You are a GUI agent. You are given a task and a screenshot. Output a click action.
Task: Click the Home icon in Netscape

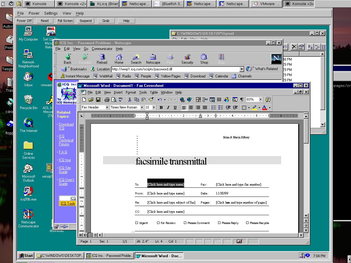119,59
